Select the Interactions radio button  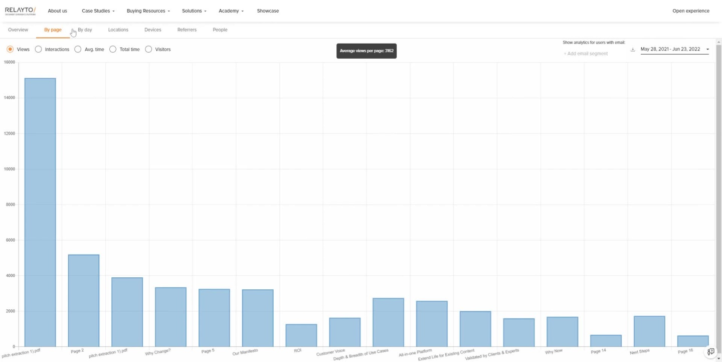point(39,50)
